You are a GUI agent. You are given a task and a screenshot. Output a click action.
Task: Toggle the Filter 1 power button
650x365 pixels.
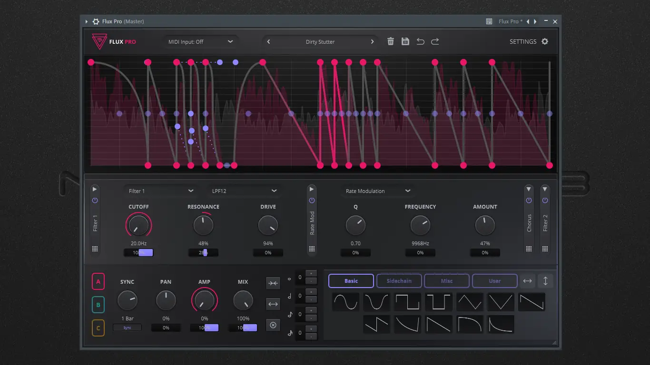[95, 200]
